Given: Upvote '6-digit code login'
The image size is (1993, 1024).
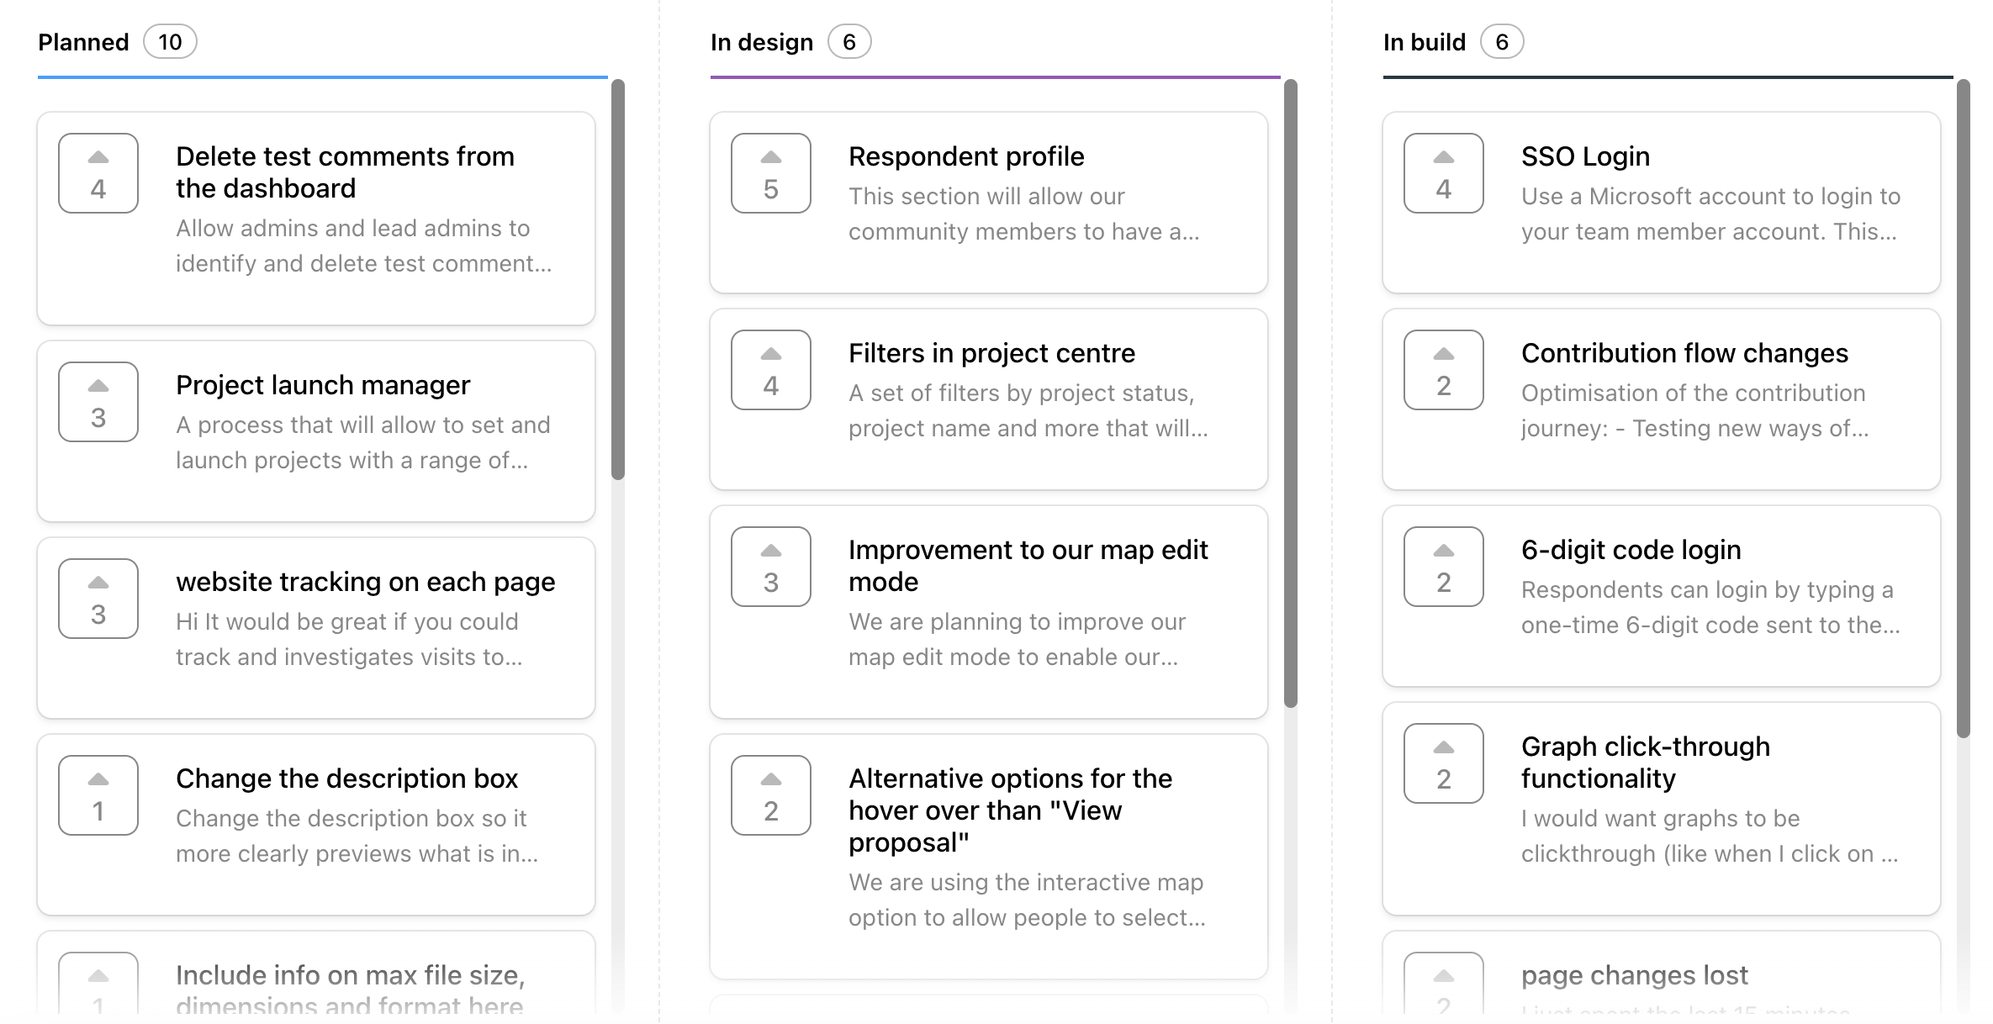Looking at the screenshot, I should click(1444, 567).
